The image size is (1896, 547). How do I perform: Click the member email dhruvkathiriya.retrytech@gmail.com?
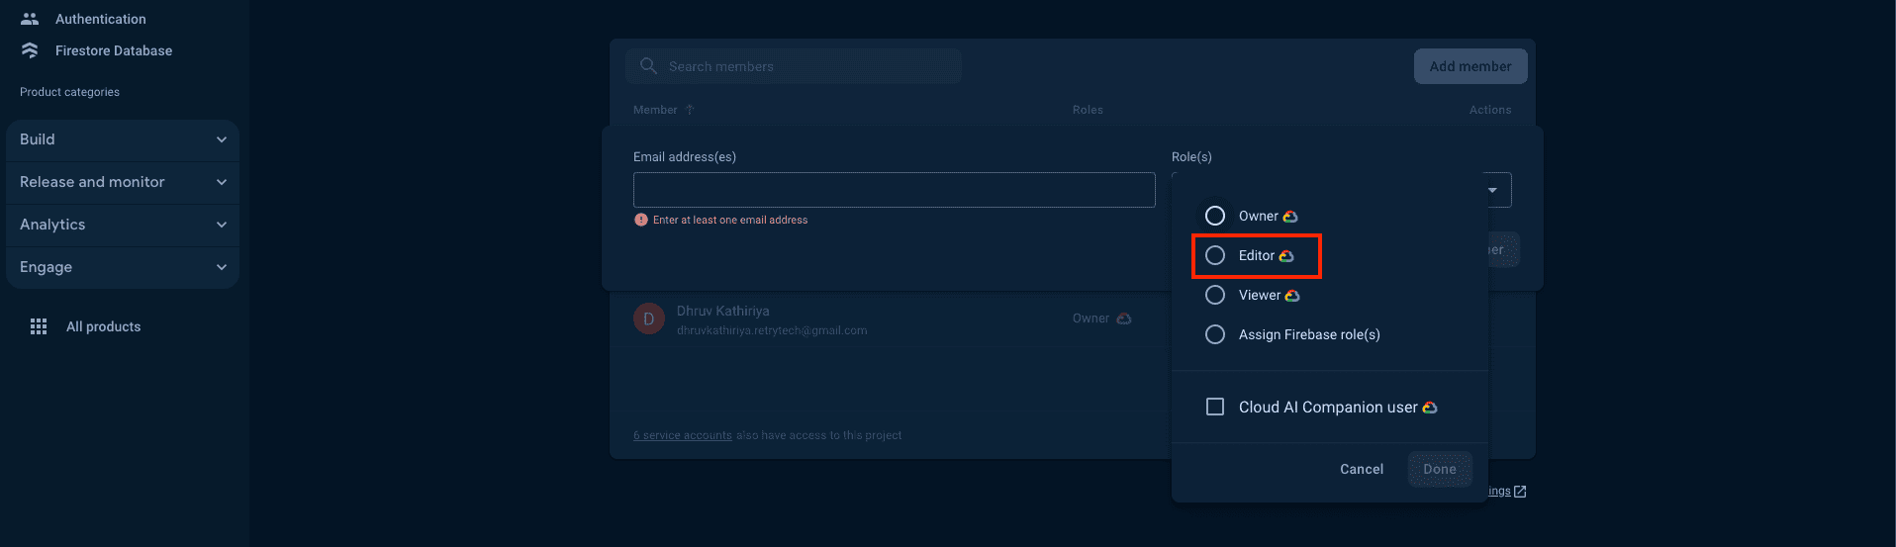772,330
